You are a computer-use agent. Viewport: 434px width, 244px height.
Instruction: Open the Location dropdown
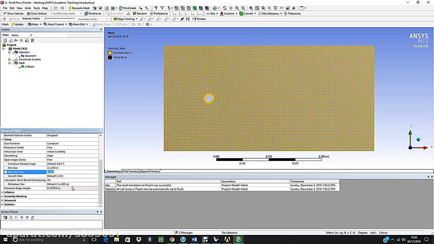pos(229,14)
